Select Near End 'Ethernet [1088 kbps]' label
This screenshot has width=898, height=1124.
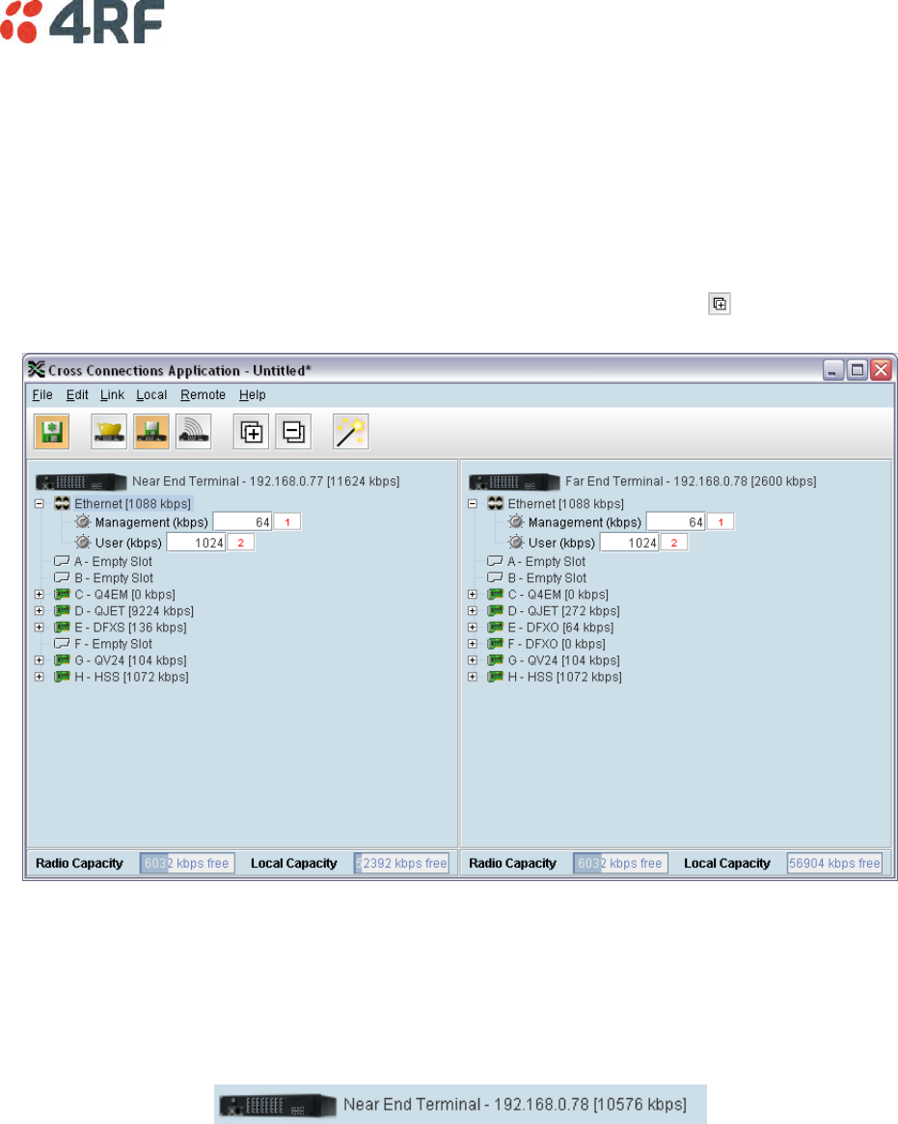[133, 503]
